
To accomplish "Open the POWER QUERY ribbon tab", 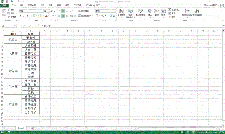I will click(92, 5).
